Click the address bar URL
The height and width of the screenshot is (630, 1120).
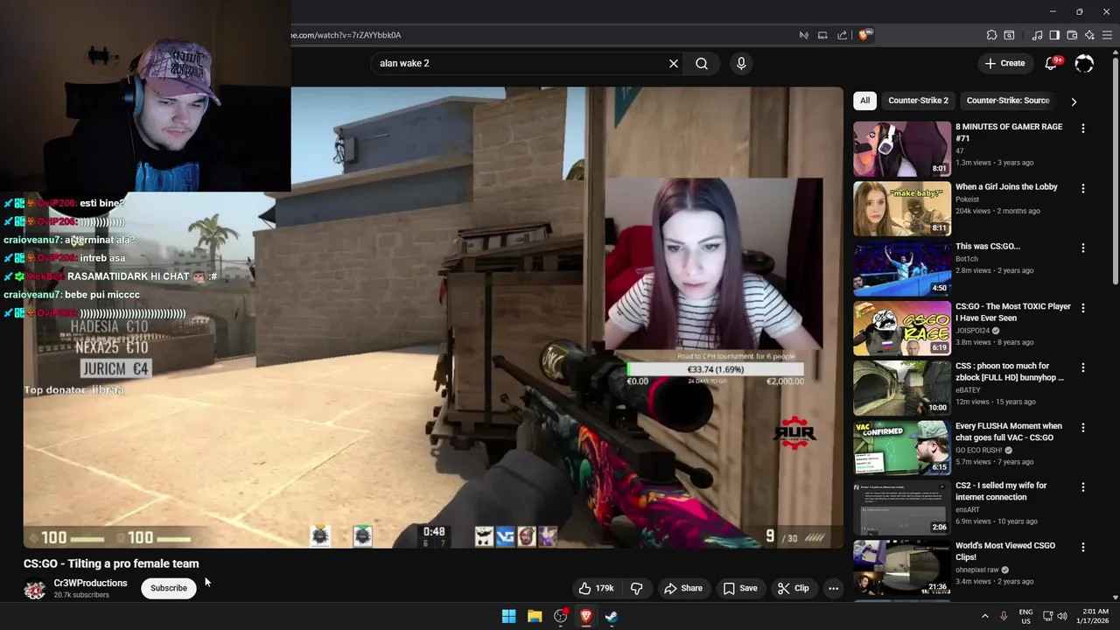point(346,35)
